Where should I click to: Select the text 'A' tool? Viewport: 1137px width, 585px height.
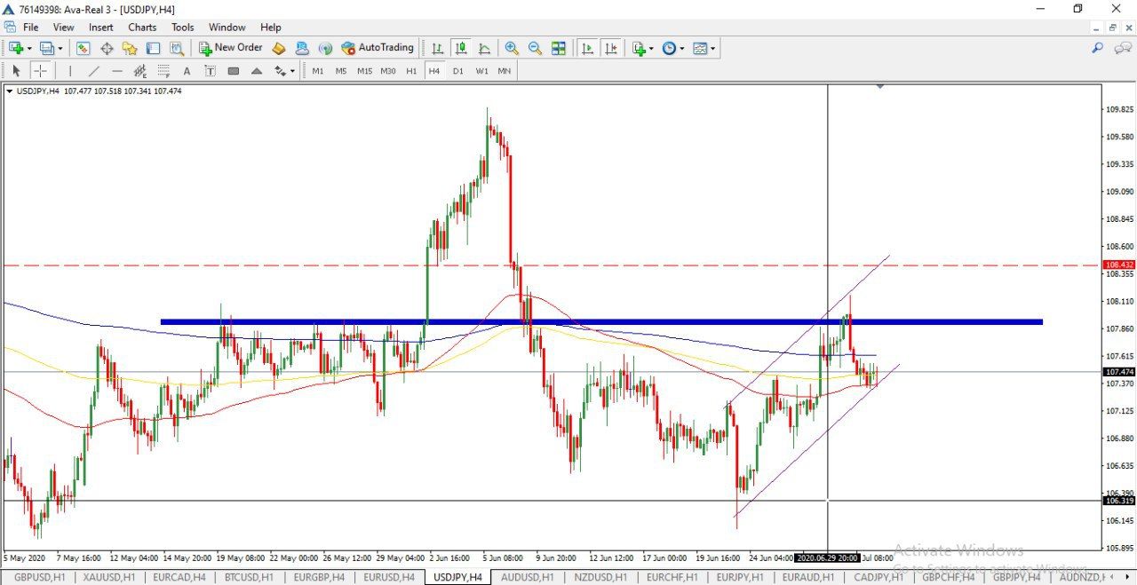tap(187, 71)
